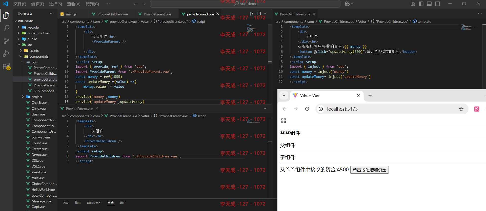Click the browser forward arrow
Screen dimensions: 486x211
coord(296,109)
